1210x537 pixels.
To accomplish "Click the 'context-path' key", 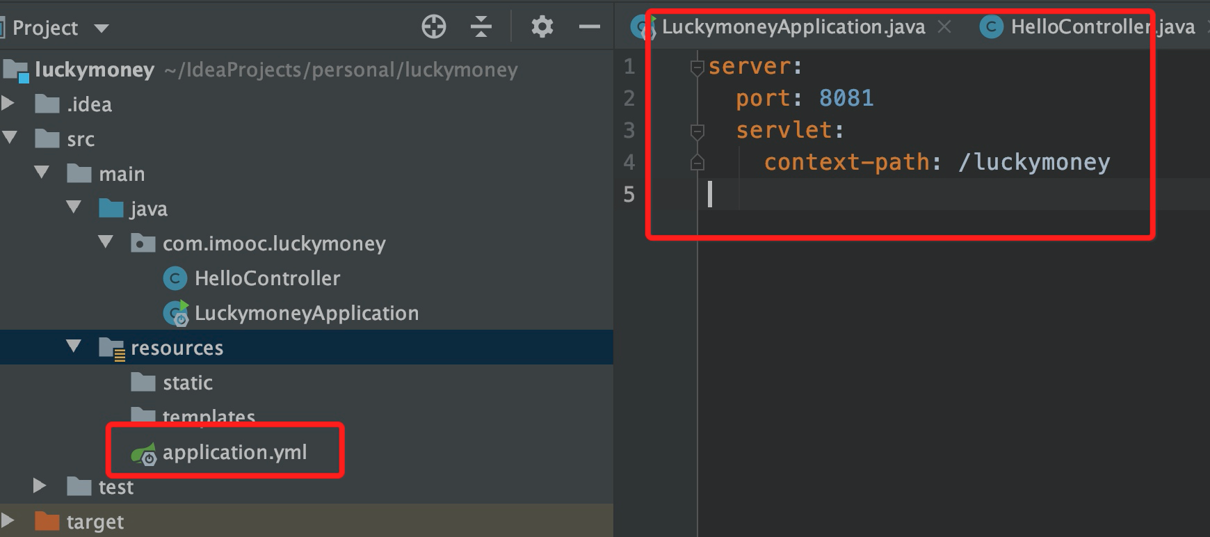I will 846,162.
